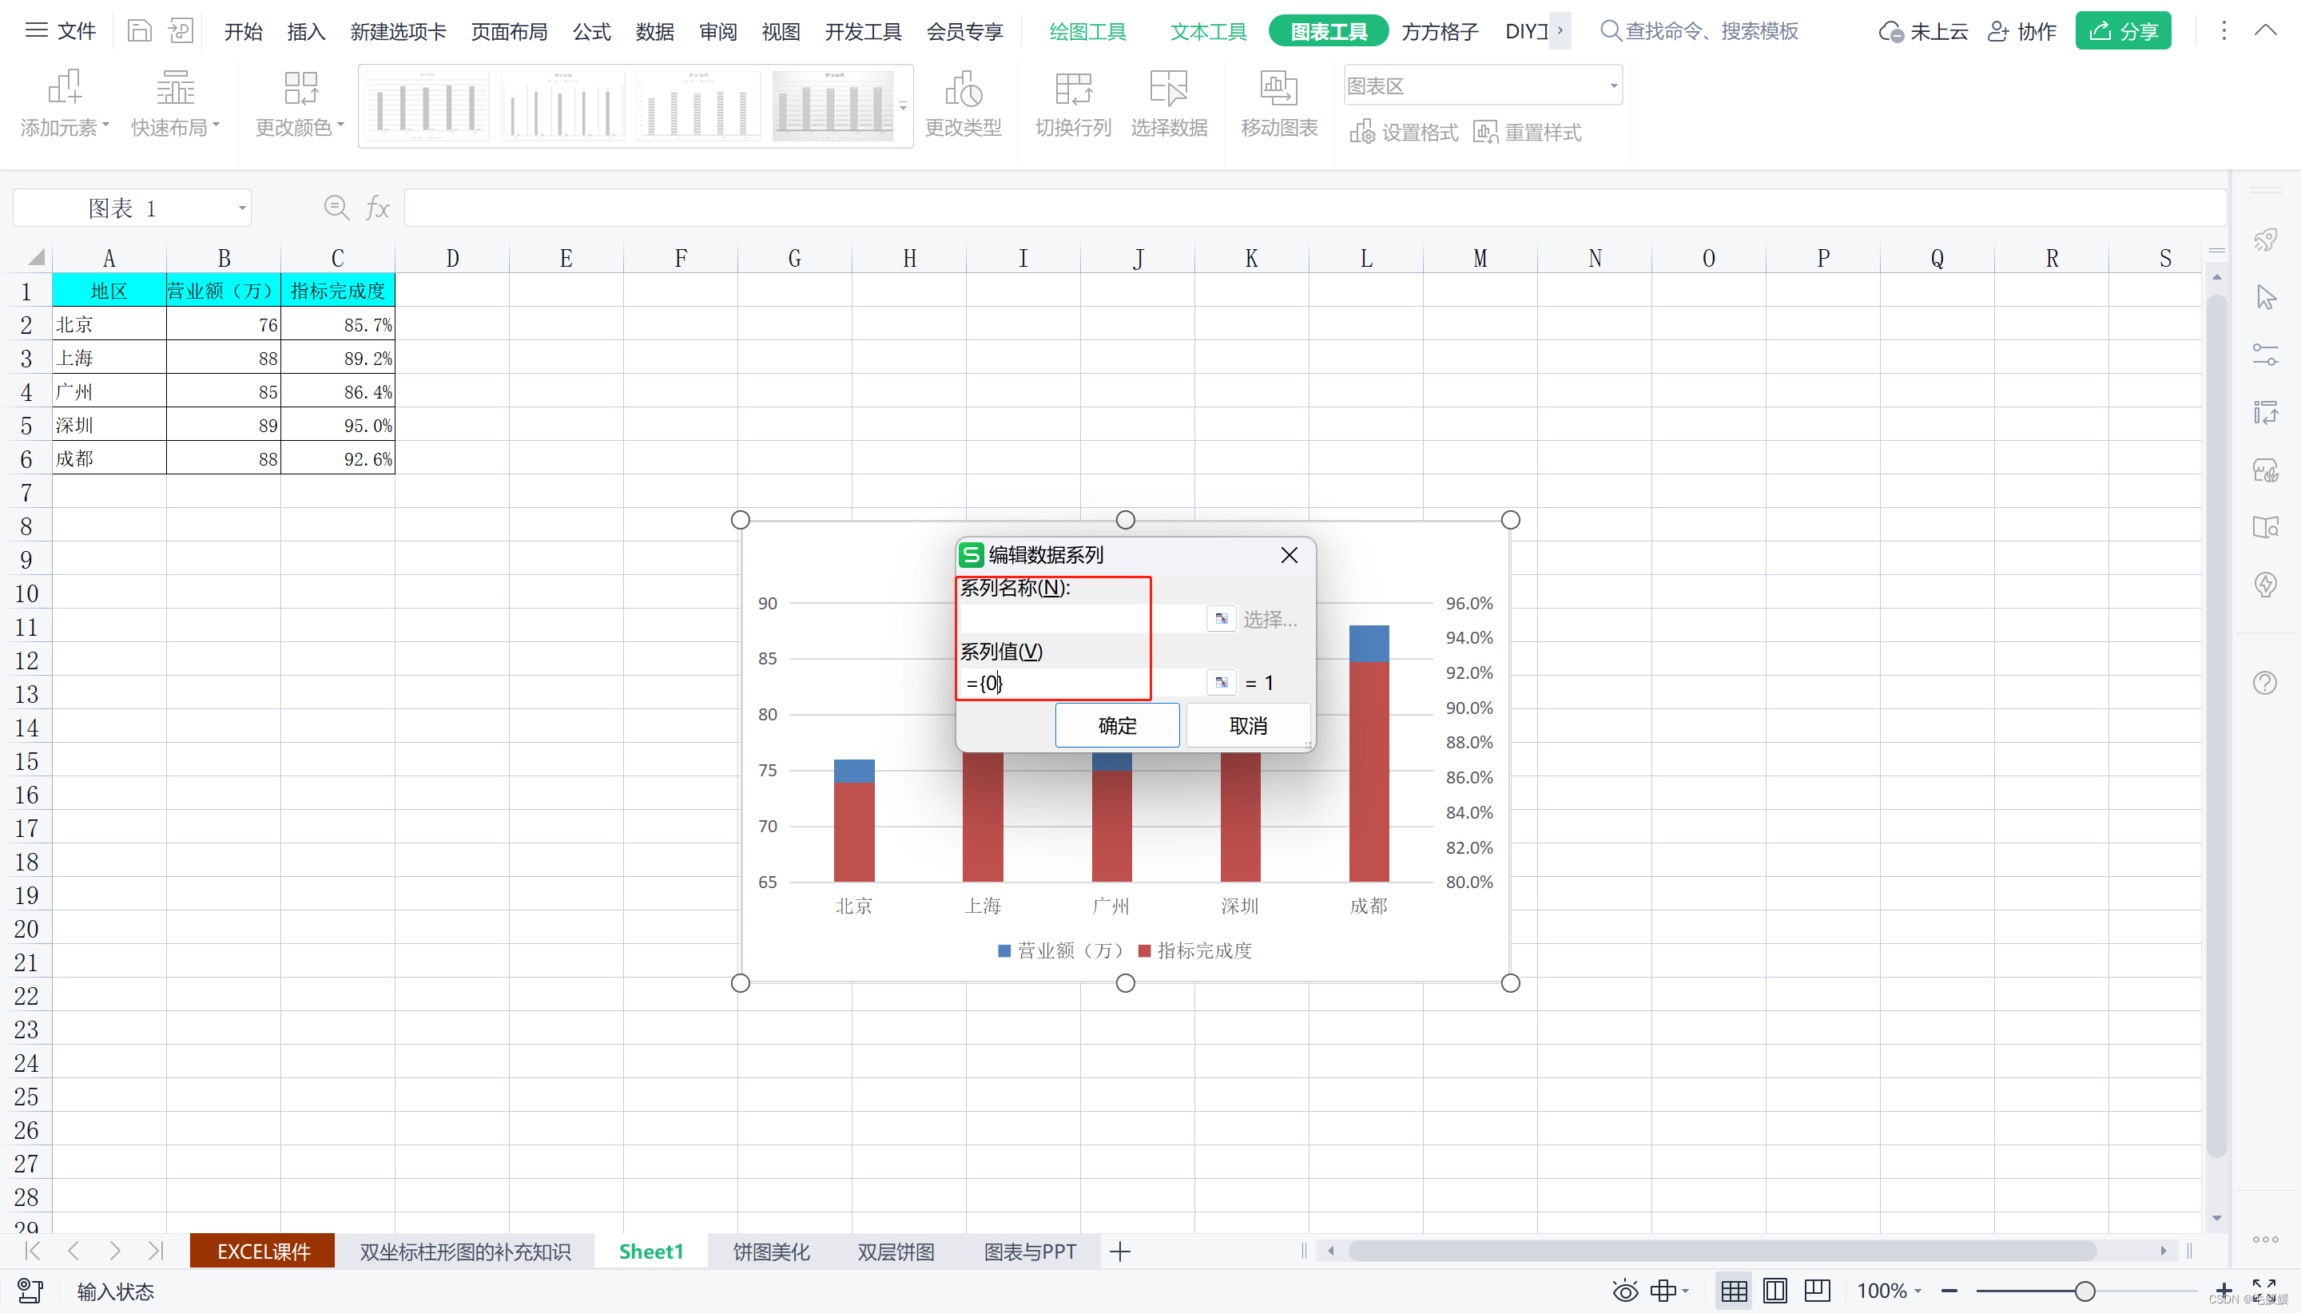Click 确定 button in series dialog
Image resolution: width=2301 pixels, height=1313 pixels.
coord(1117,726)
